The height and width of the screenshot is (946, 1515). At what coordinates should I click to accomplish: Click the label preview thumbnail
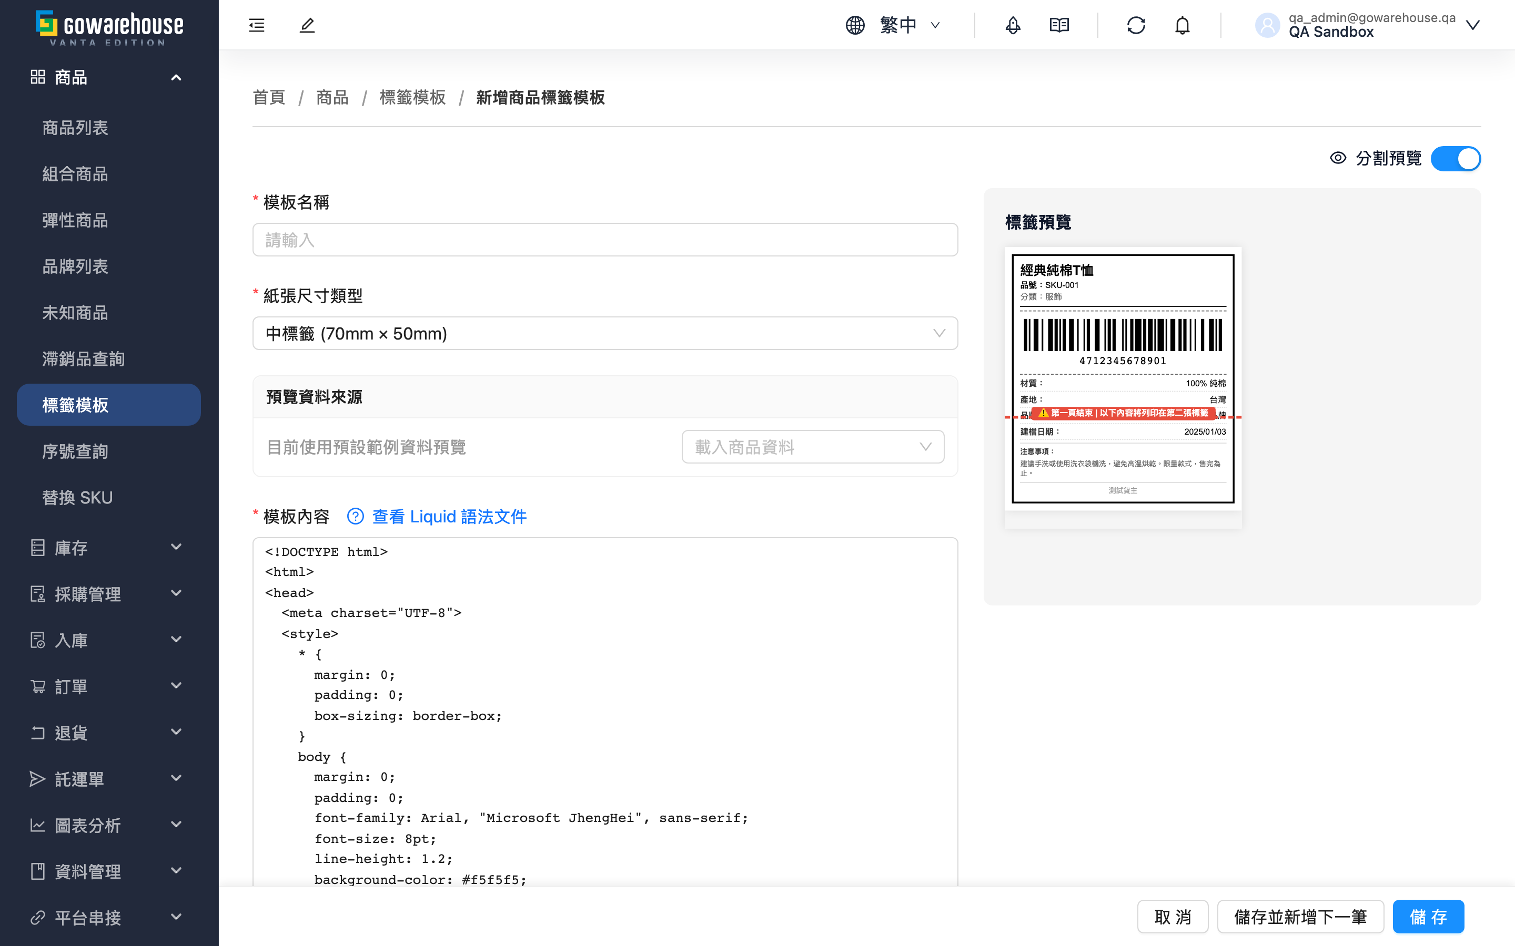pos(1123,378)
